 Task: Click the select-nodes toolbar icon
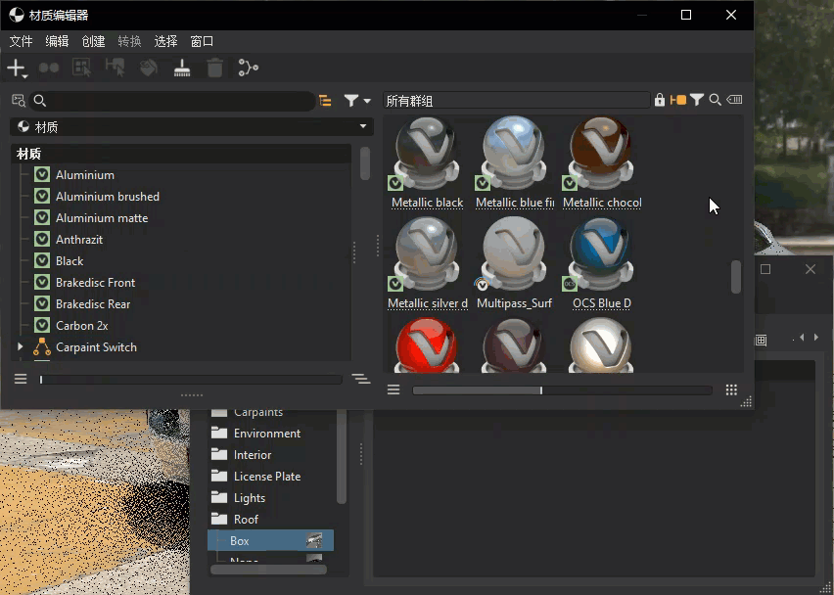pos(82,69)
